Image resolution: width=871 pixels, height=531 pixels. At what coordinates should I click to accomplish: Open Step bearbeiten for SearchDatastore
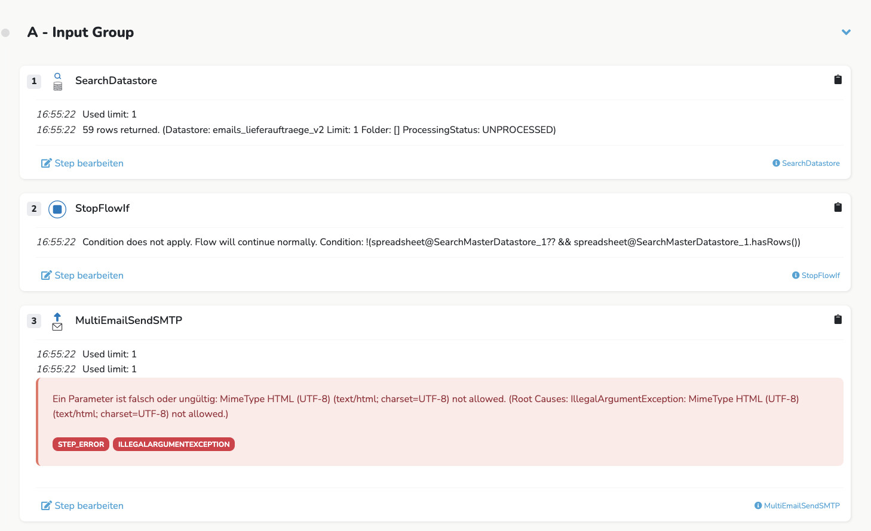point(82,163)
